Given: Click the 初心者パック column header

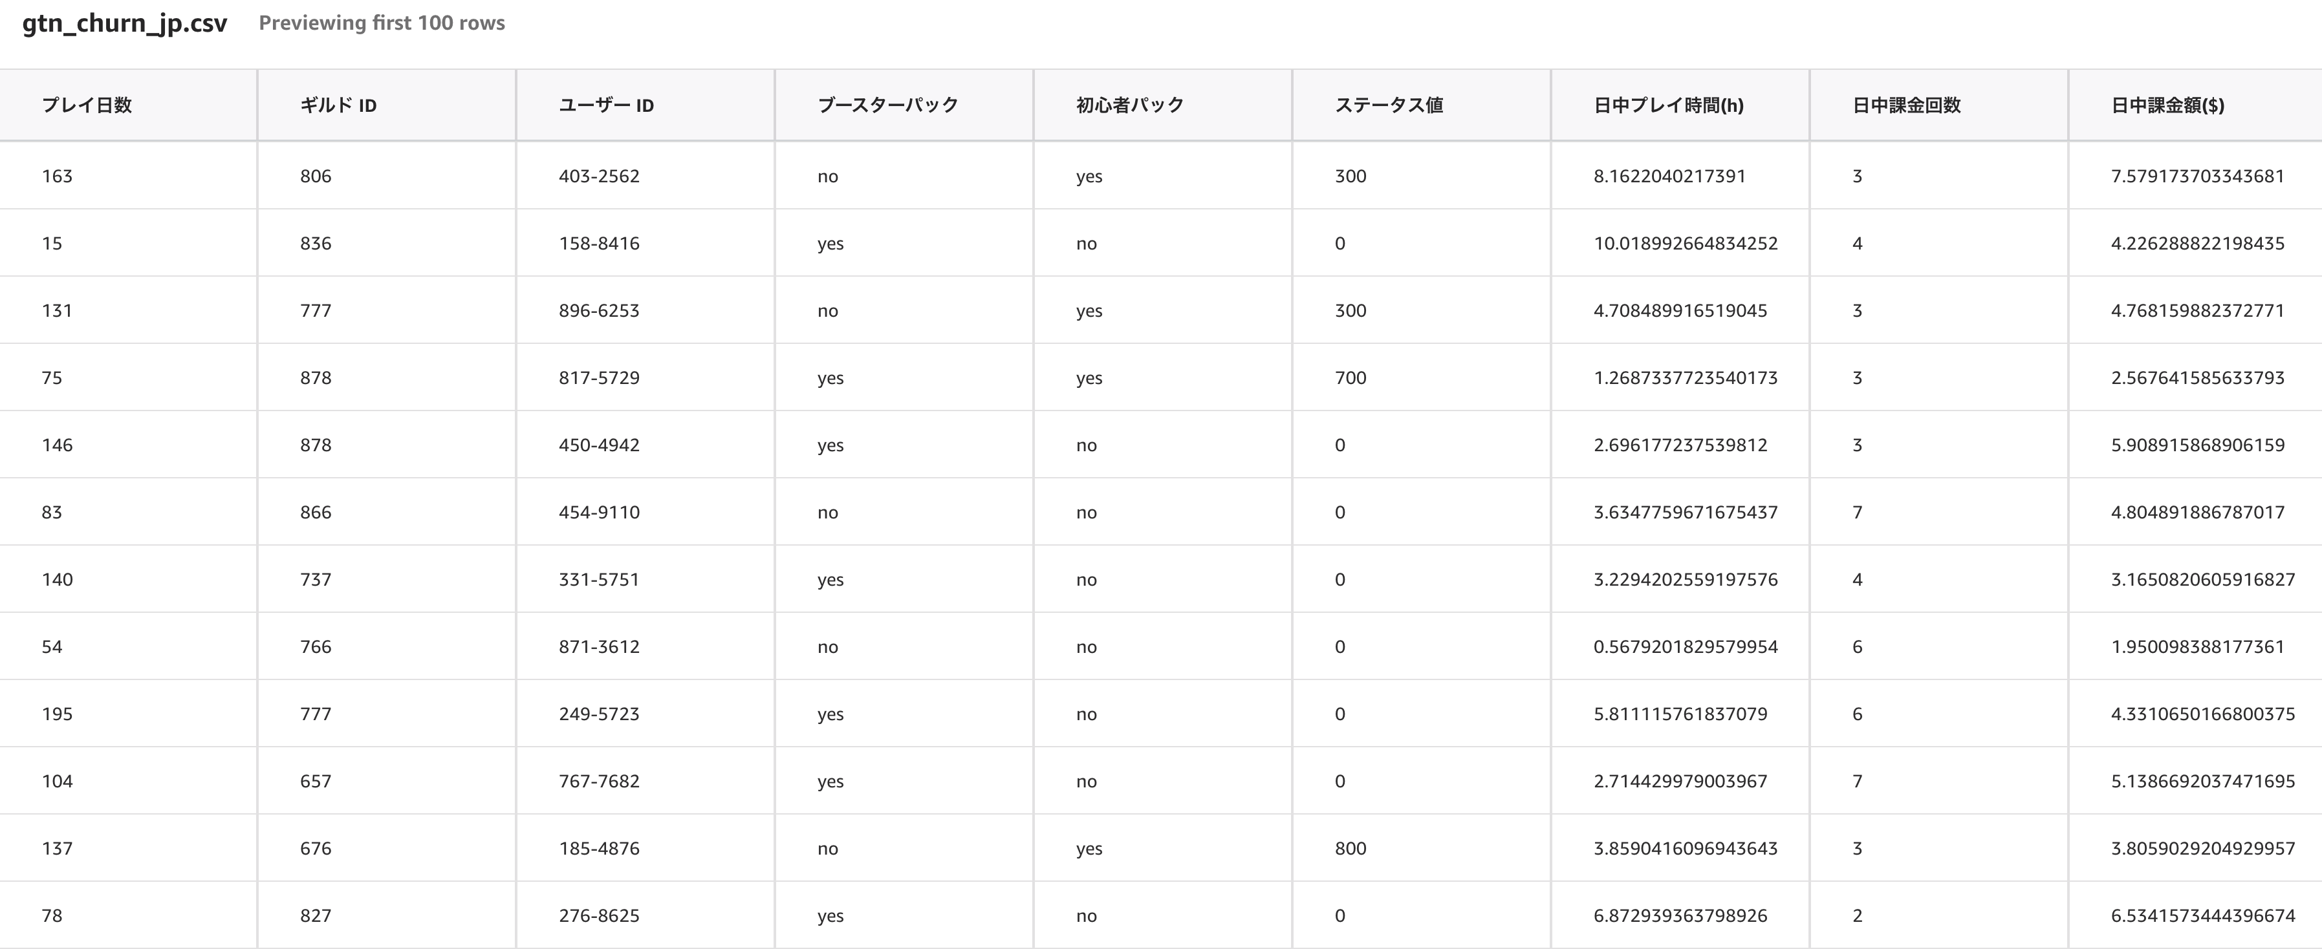Looking at the screenshot, I should pos(1129,105).
